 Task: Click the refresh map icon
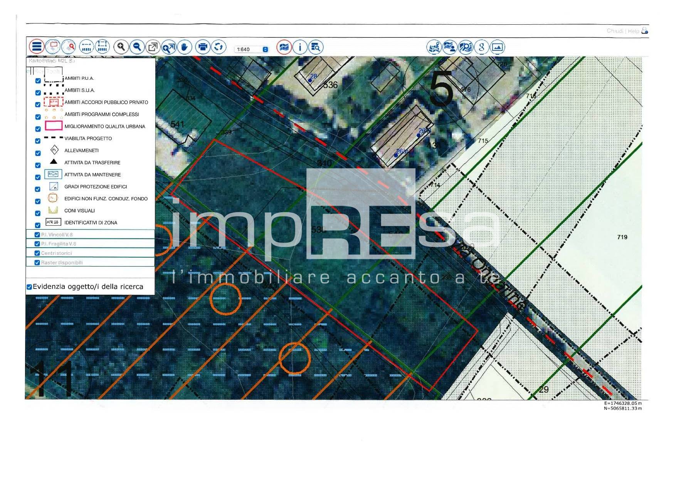(x=219, y=47)
